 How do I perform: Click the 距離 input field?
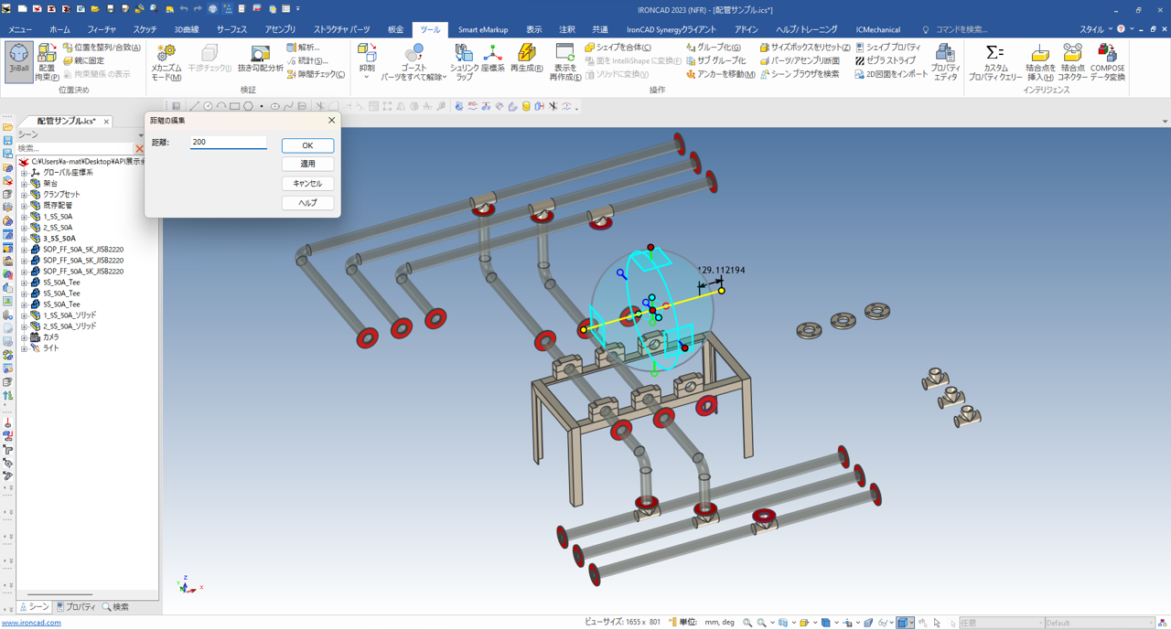click(228, 143)
